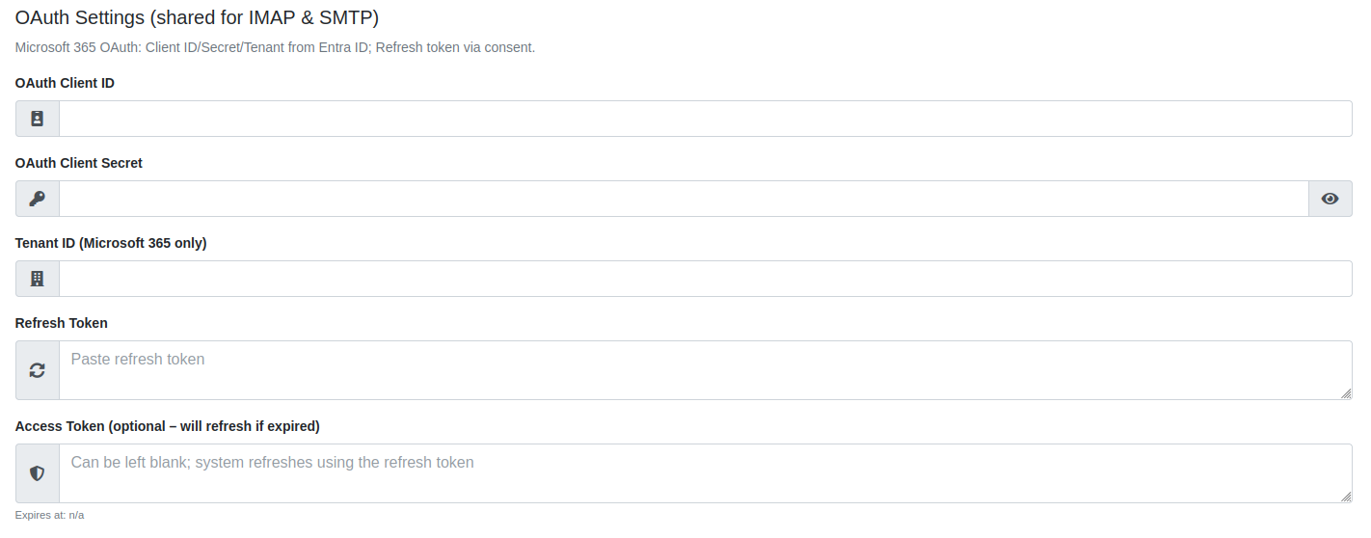Click the building icon beside Tenant ID

pyautogui.click(x=38, y=279)
